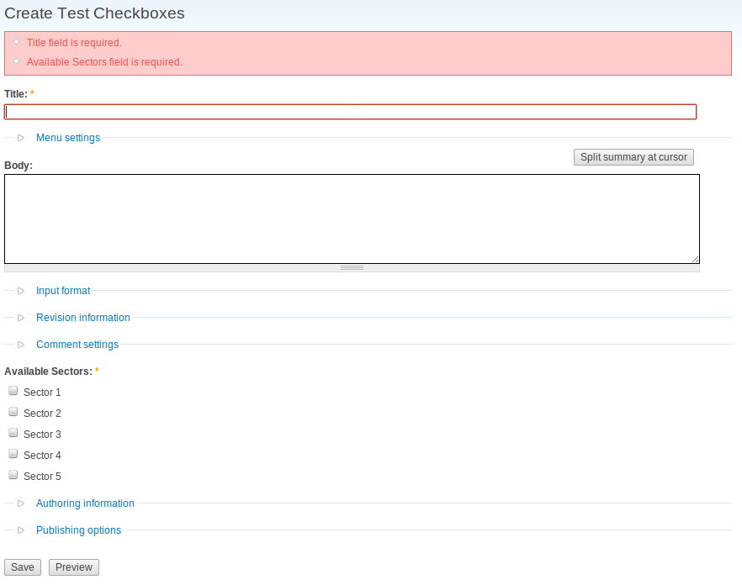Viewport: 742px width, 585px height.
Task: Tick the Sector 4 checkbox
Action: tap(13, 453)
